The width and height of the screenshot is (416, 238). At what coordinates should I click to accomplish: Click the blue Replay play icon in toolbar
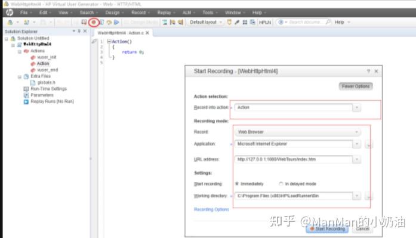click(116, 22)
